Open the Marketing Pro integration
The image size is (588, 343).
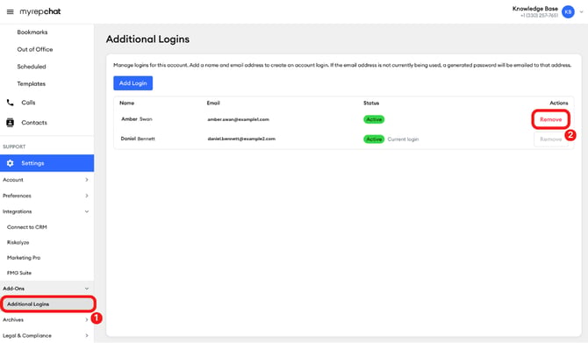(24, 258)
